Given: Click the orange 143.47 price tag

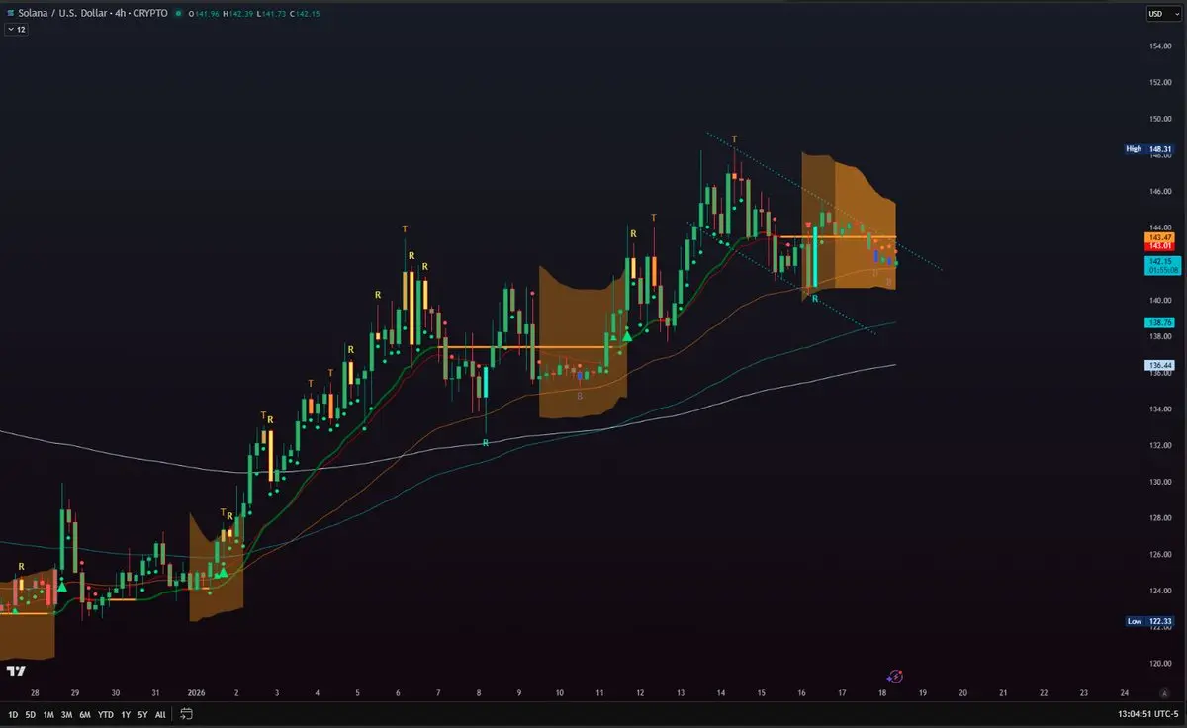Looking at the screenshot, I should tap(1158, 238).
